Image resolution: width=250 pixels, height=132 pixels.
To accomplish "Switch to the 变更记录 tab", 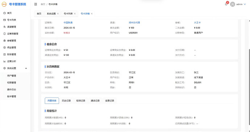I will coord(109,101).
